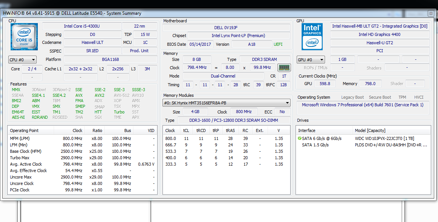
Task: Close the System Summary window
Action: (430, 13)
